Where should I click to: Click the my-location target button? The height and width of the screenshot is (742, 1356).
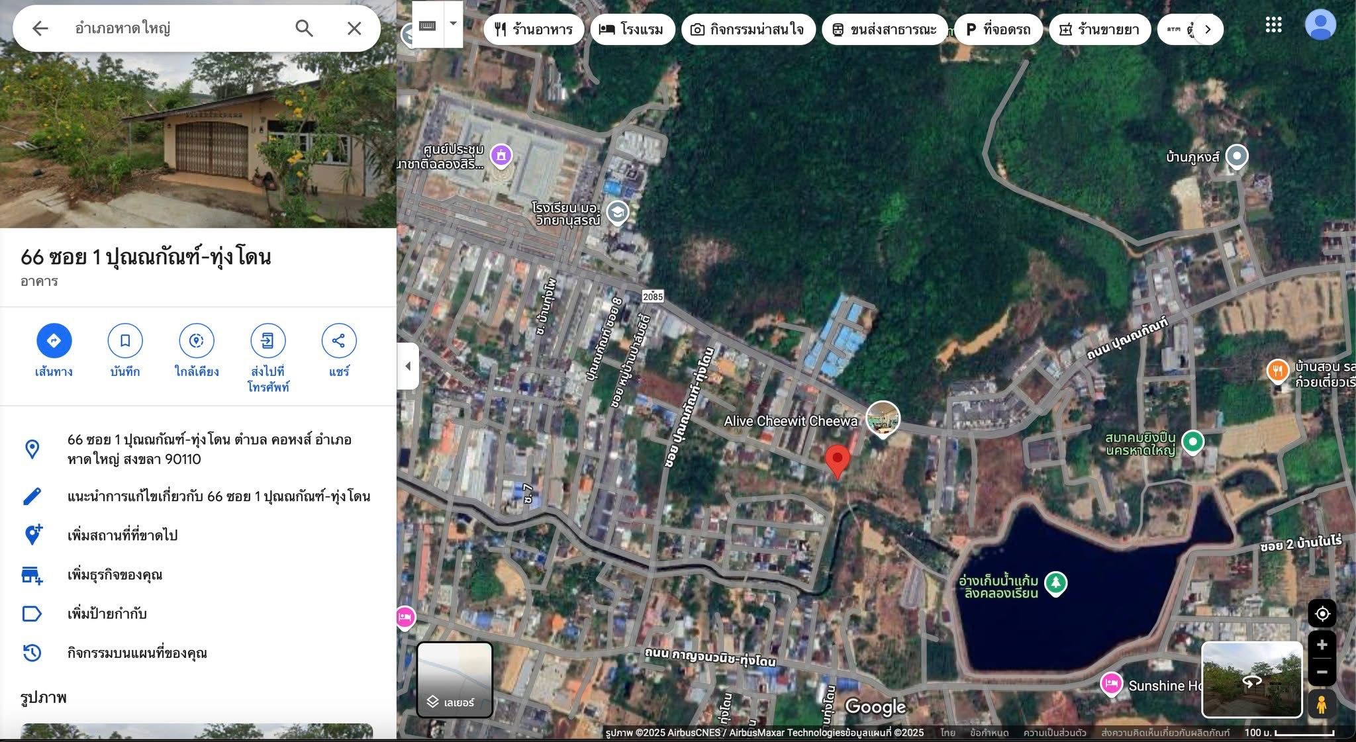1322,614
